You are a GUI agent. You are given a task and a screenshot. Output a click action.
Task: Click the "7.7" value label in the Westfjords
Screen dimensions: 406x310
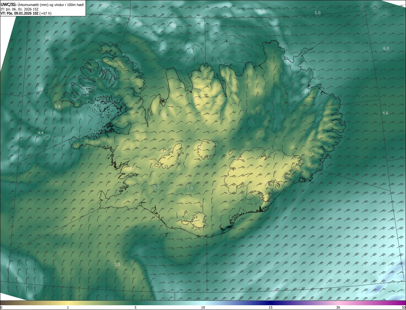[86, 92]
